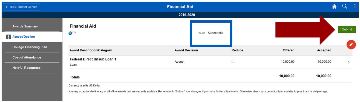Submit the financial aid decisions
The image size is (360, 102).
click(347, 29)
